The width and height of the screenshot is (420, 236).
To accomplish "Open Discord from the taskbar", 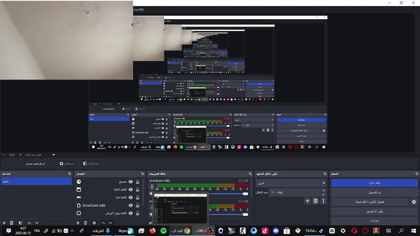I will tap(276, 231).
